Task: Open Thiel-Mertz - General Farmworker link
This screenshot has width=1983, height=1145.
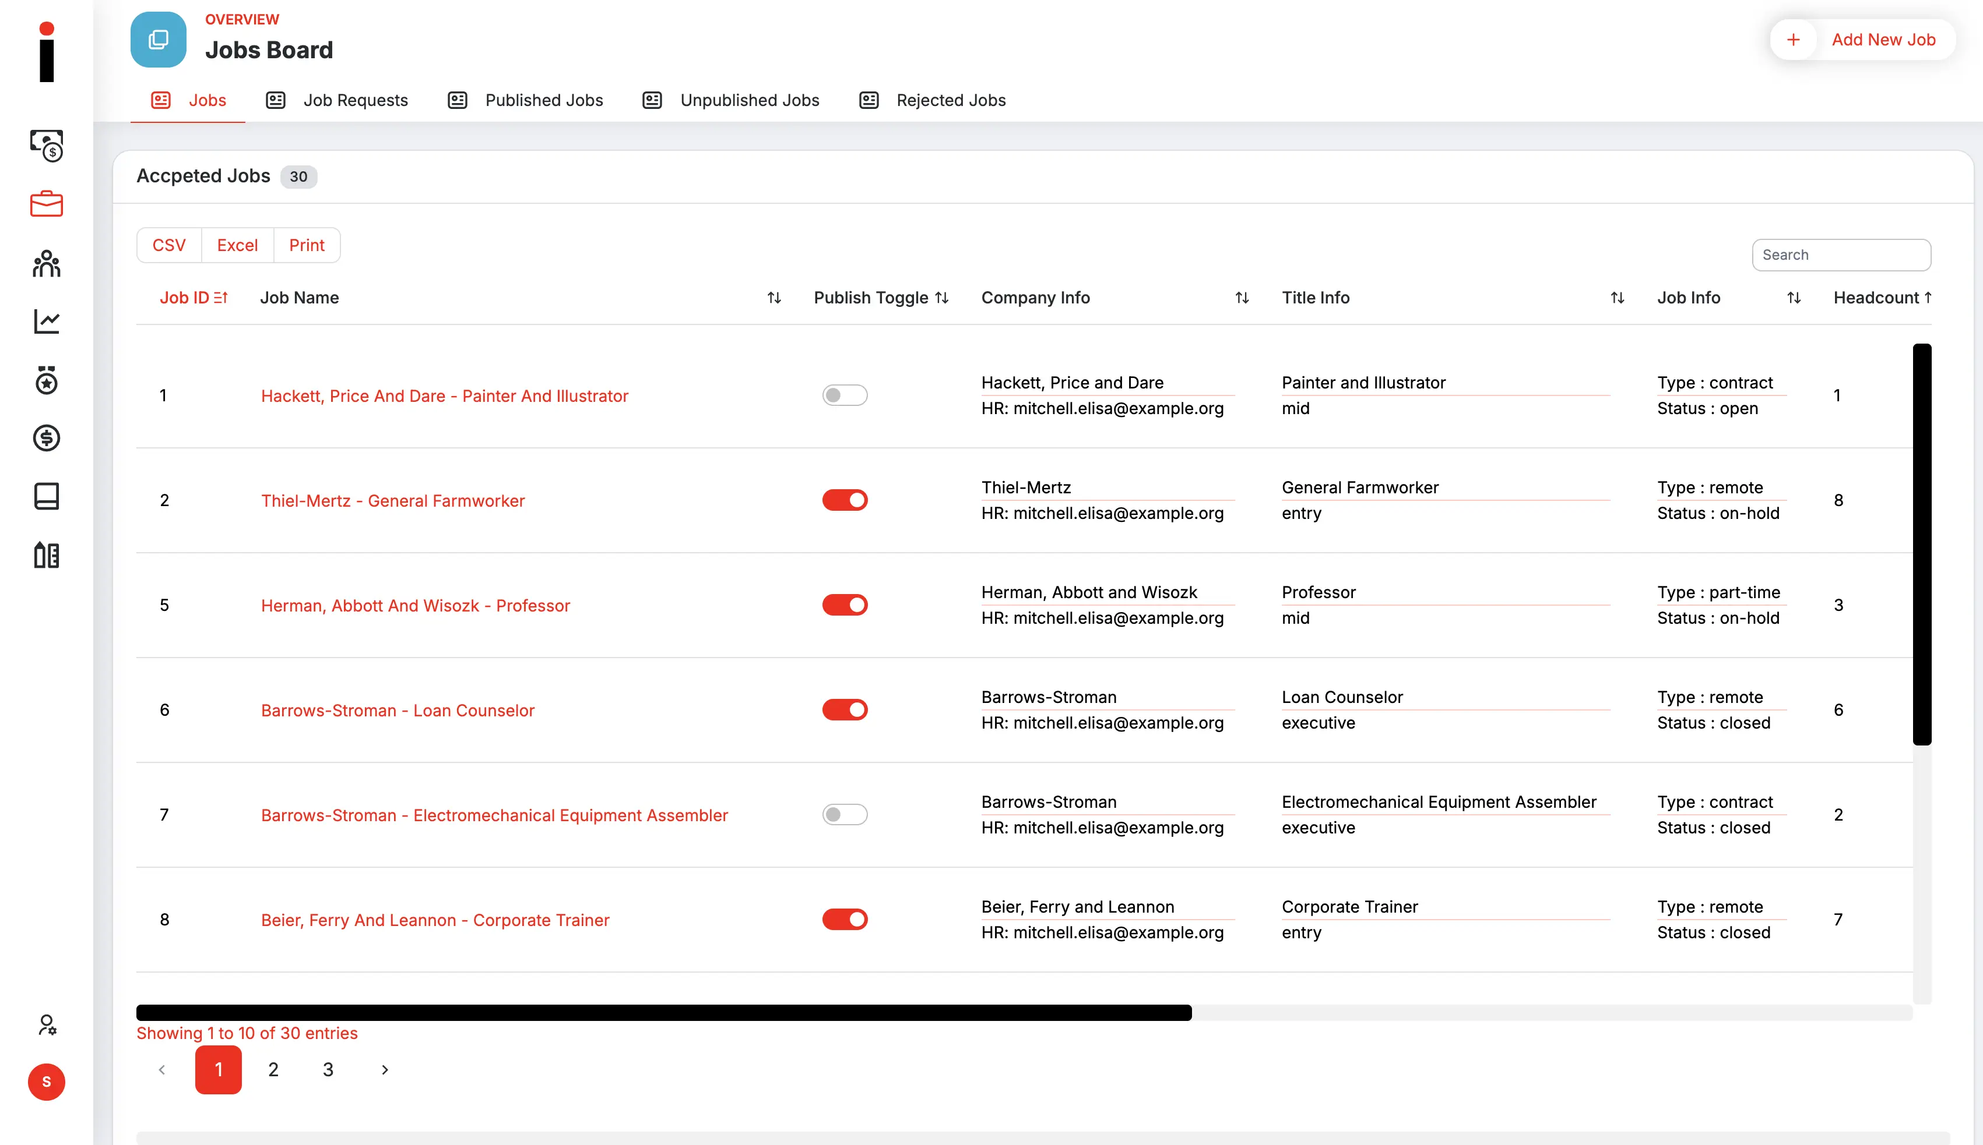Action: (393, 501)
